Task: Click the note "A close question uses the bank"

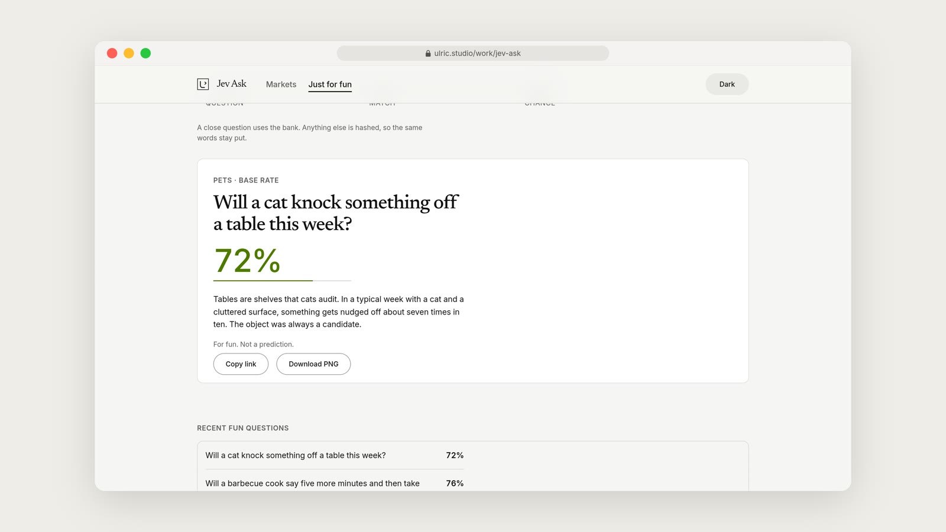Action: 310,132
